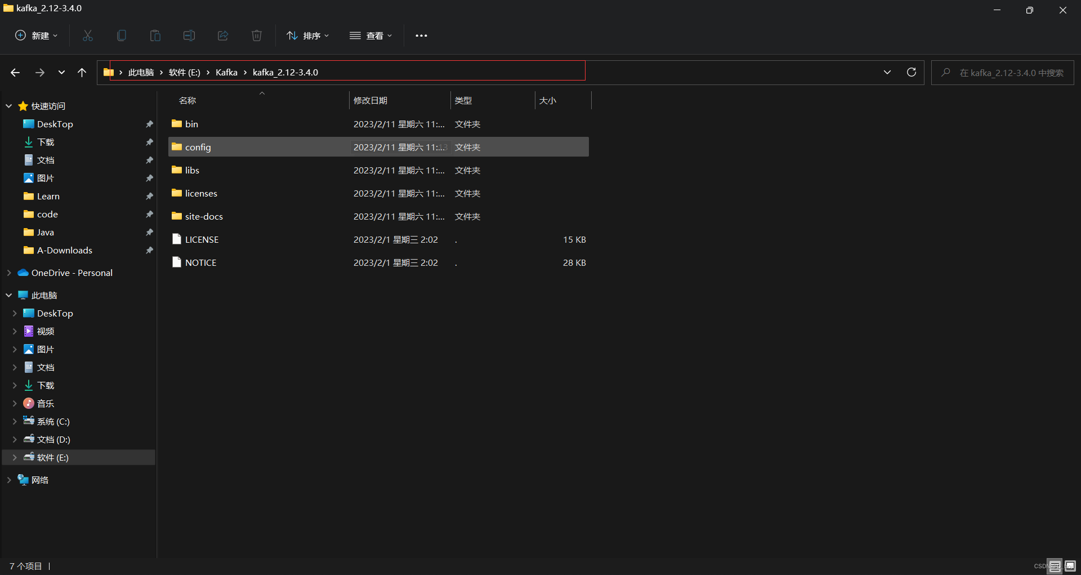This screenshot has height=575, width=1081.
Task: Click the Rename icon in toolbar
Action: pos(189,35)
